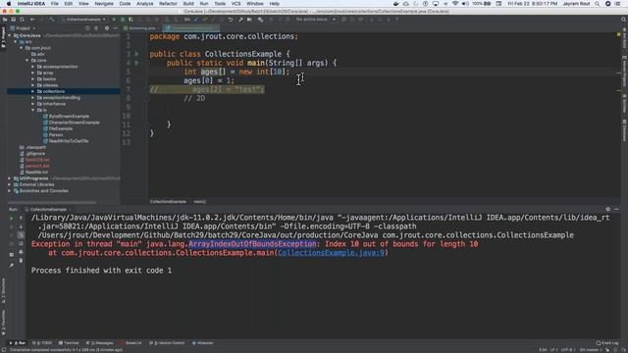Click CollectionsExample in editor breadcrumb
The height and width of the screenshot is (353, 628).
tap(168, 202)
